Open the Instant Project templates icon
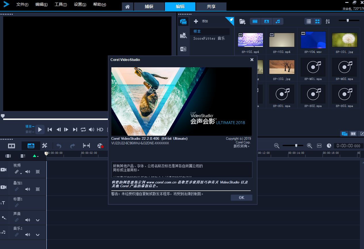 coord(183,35)
